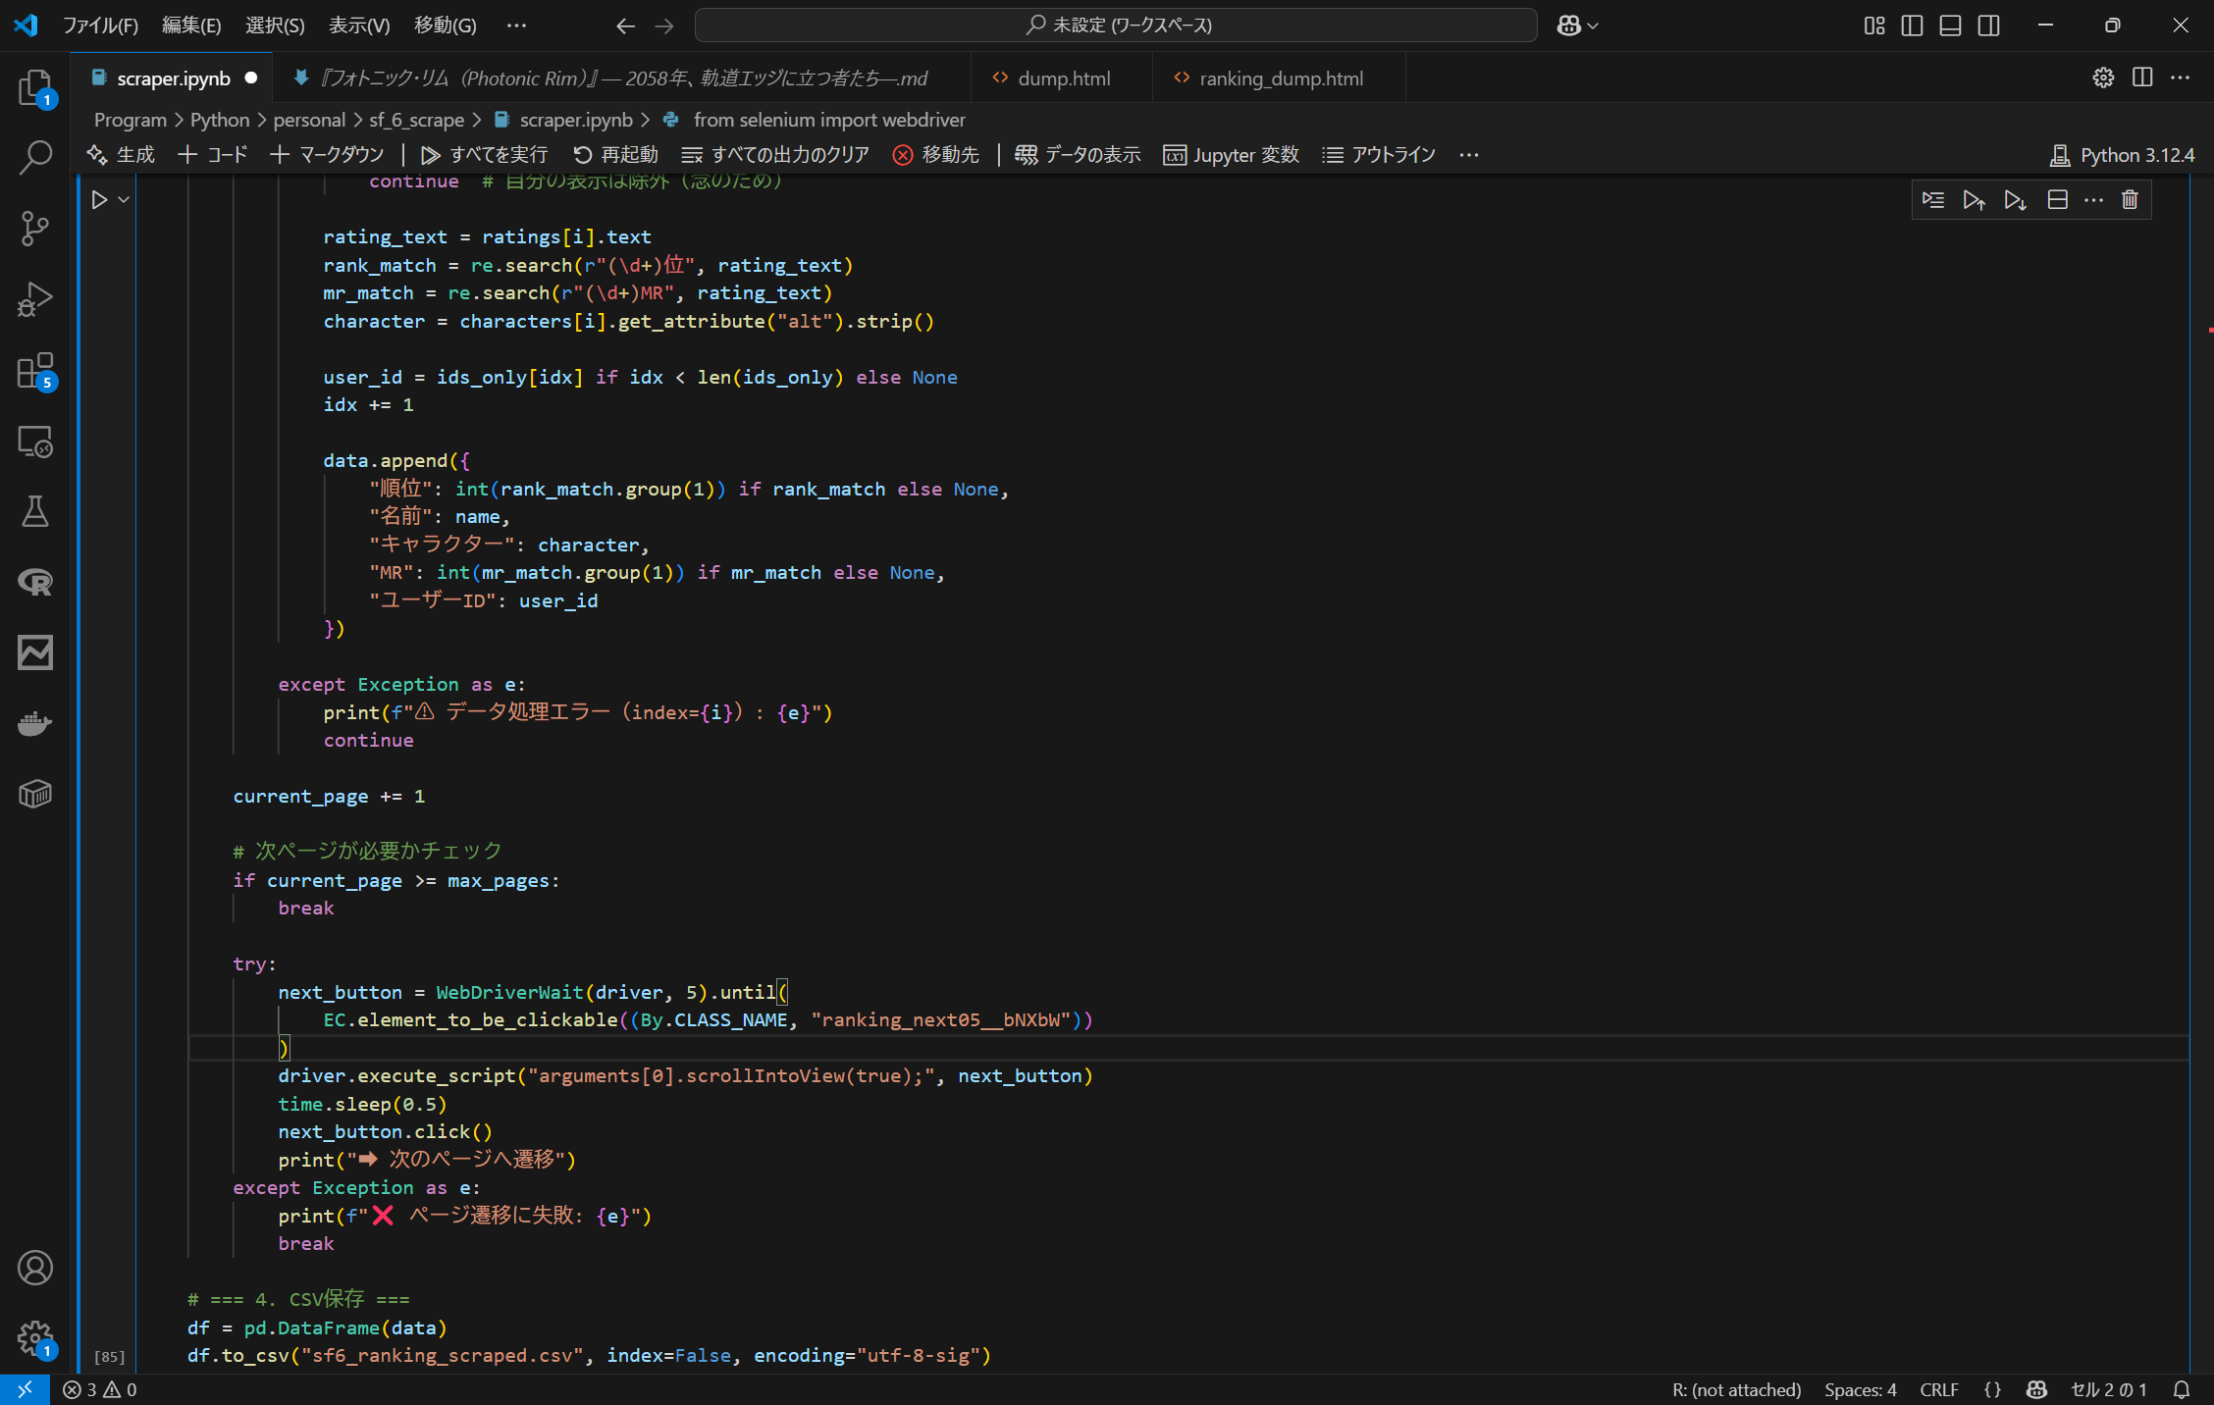This screenshot has width=2214, height=1405.
Task: Add a new code cell with コード
Action: 212,155
